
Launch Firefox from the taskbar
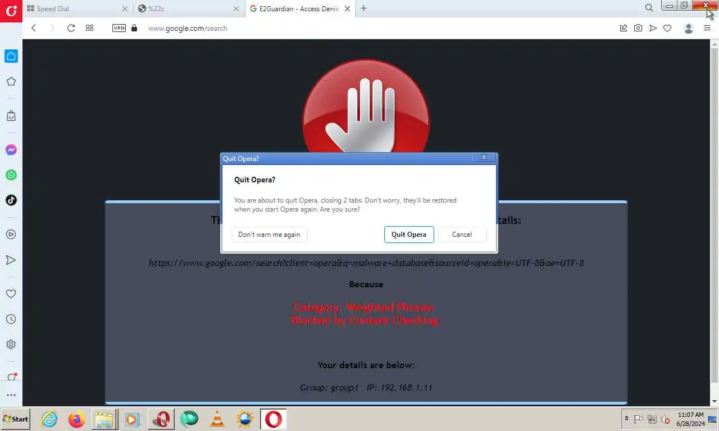[x=77, y=419]
